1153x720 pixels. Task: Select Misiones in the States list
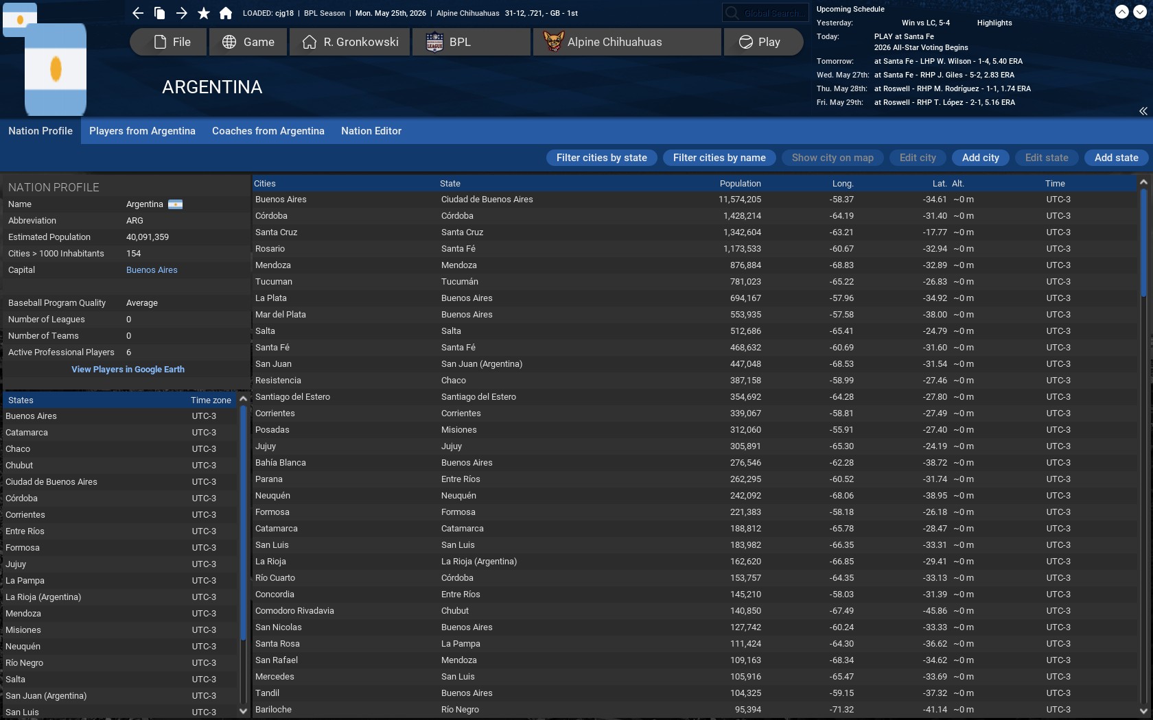[x=120, y=630]
